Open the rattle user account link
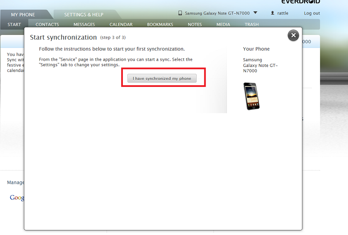The height and width of the screenshot is (235, 348). tap(283, 13)
